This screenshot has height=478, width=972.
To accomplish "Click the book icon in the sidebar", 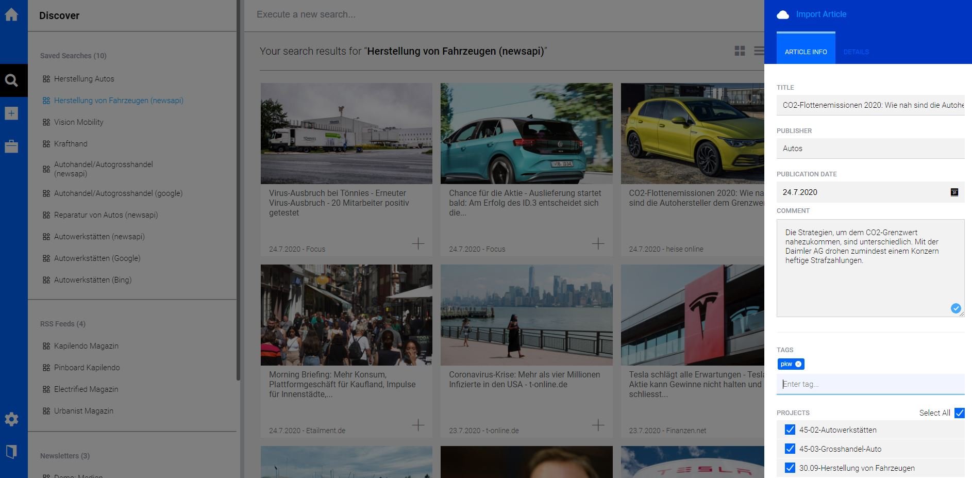I will click(x=11, y=452).
